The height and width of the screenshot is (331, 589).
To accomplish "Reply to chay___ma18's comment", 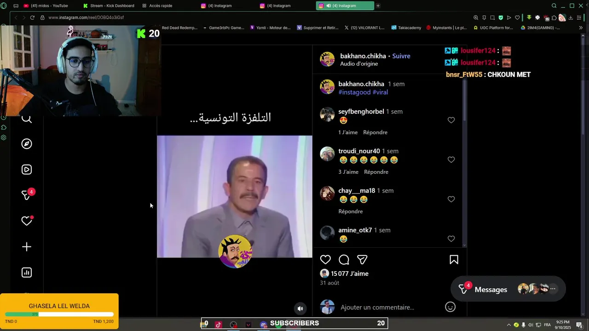I will pos(351,211).
